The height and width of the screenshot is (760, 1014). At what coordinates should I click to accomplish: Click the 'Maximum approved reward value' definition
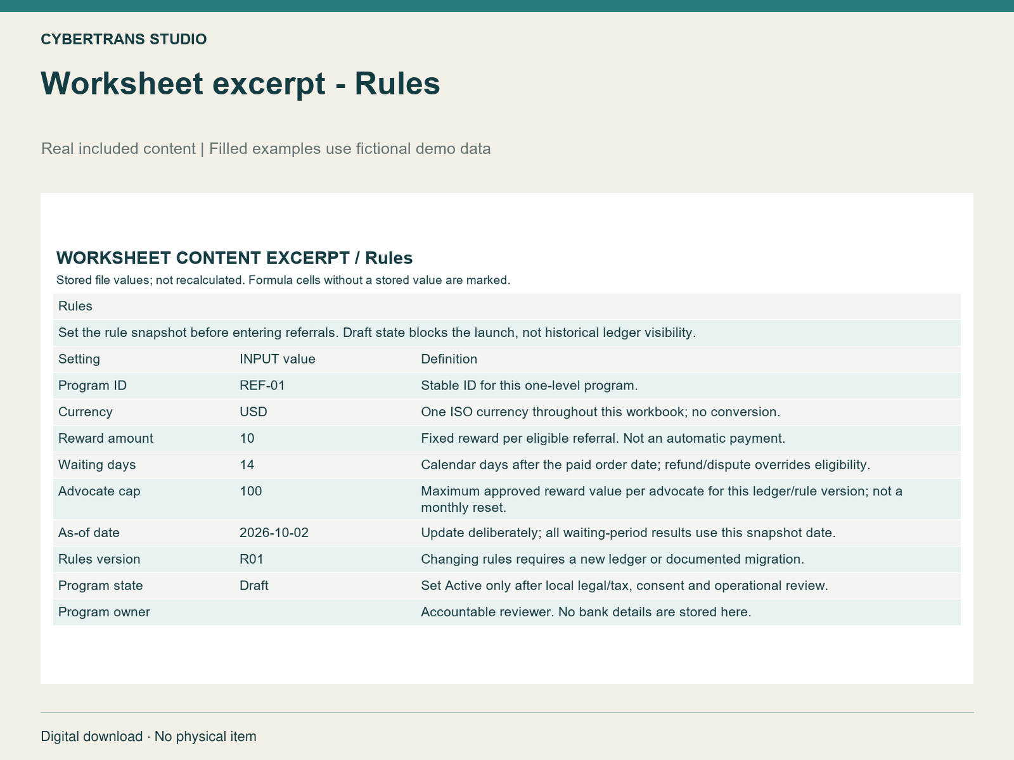[688, 499]
